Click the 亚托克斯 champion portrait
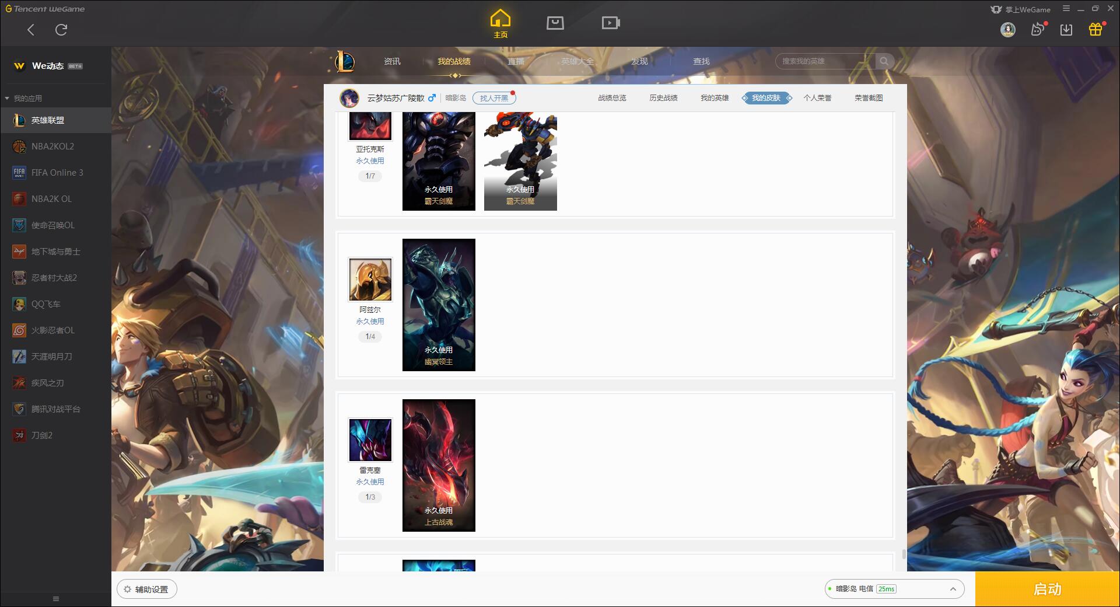 tap(370, 126)
